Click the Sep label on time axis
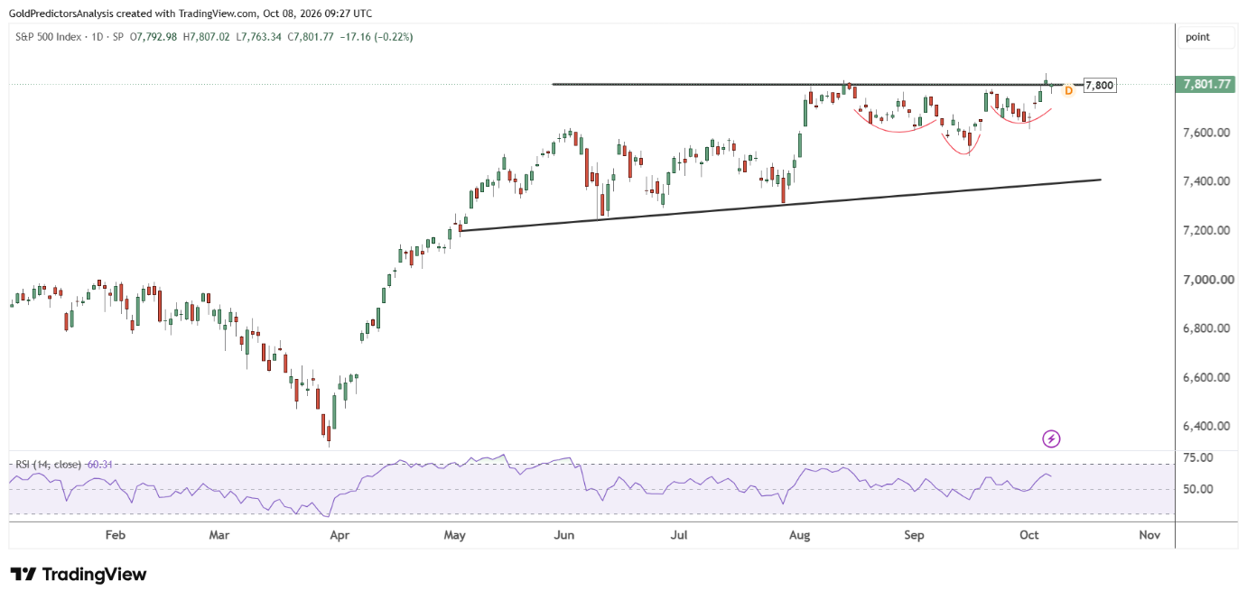Image resolution: width=1247 pixels, height=600 pixels. tap(915, 535)
